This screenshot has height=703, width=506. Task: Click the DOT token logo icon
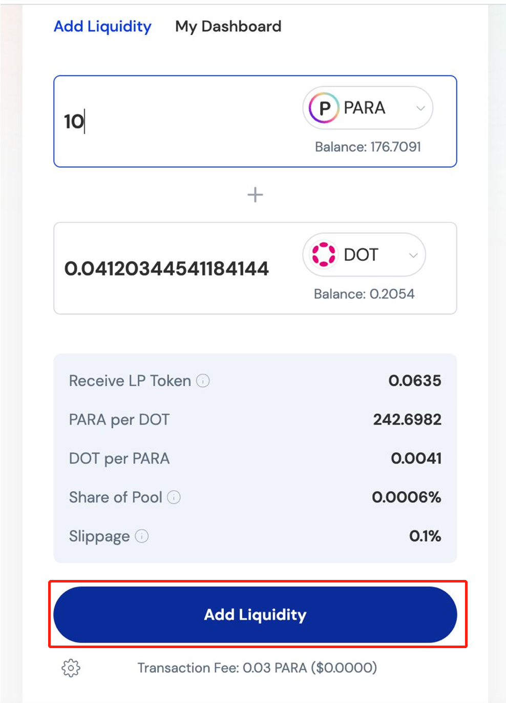click(x=324, y=254)
